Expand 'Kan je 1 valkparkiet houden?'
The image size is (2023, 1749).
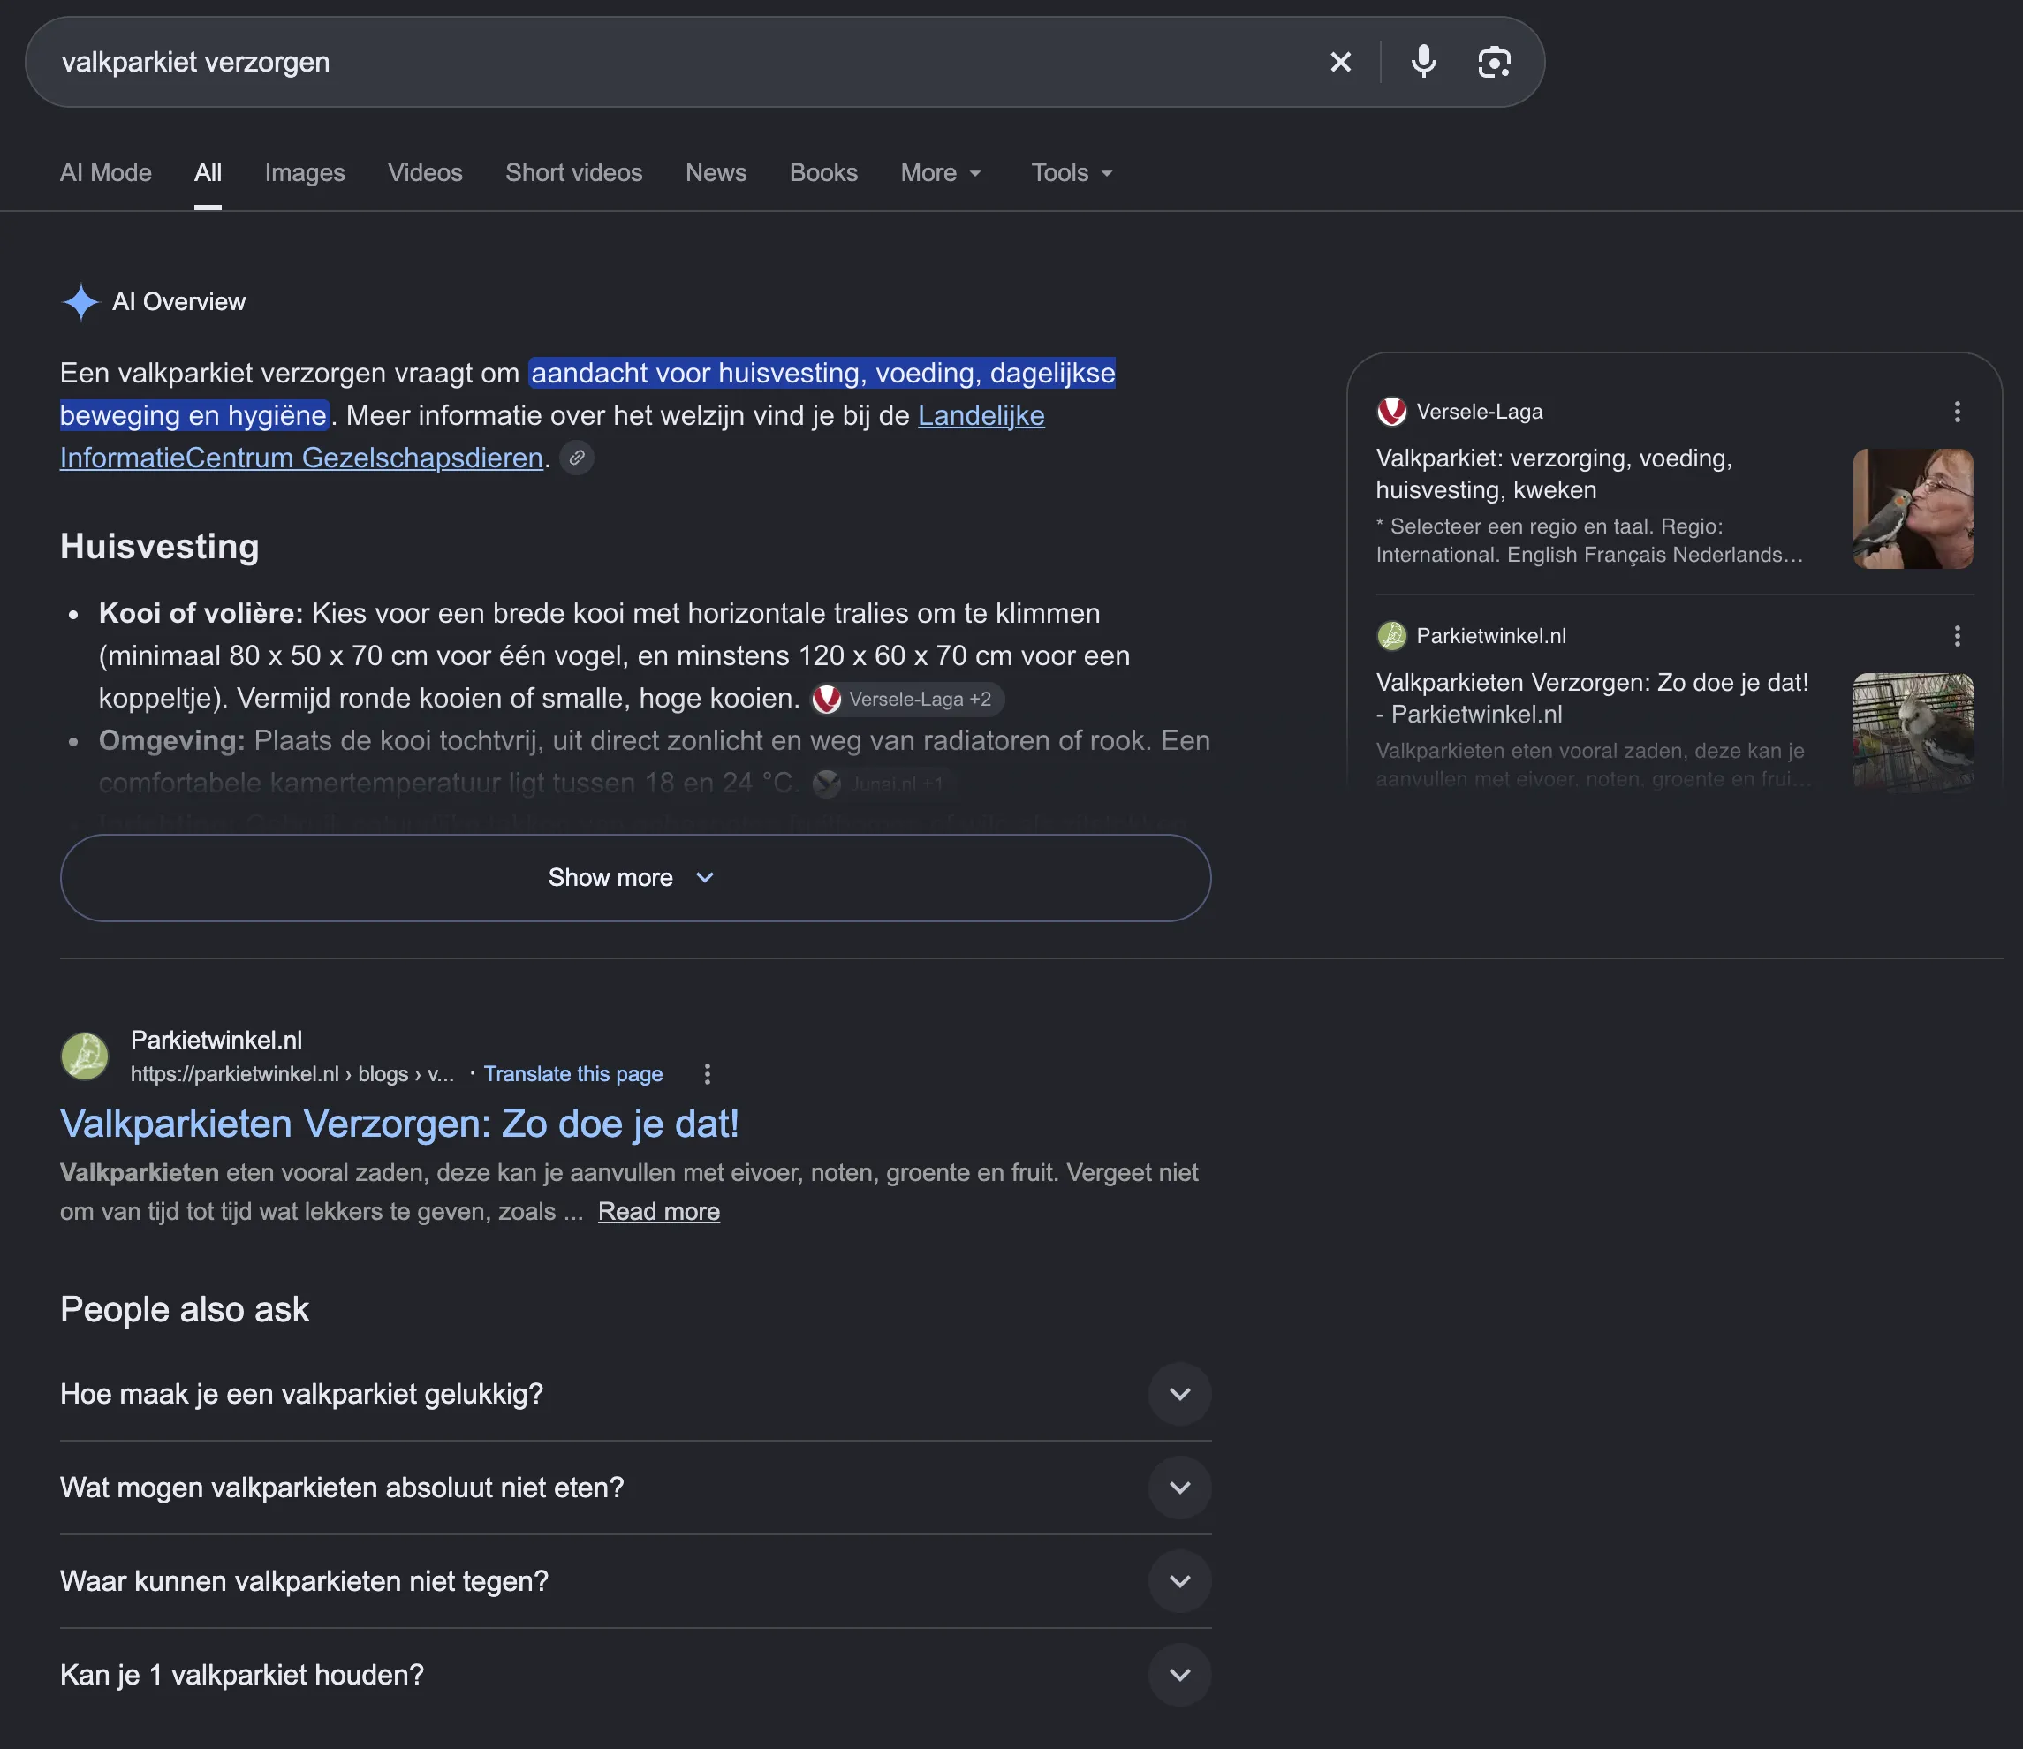coord(635,1675)
